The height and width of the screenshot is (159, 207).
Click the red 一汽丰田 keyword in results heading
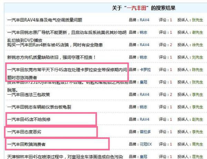(137, 8)
